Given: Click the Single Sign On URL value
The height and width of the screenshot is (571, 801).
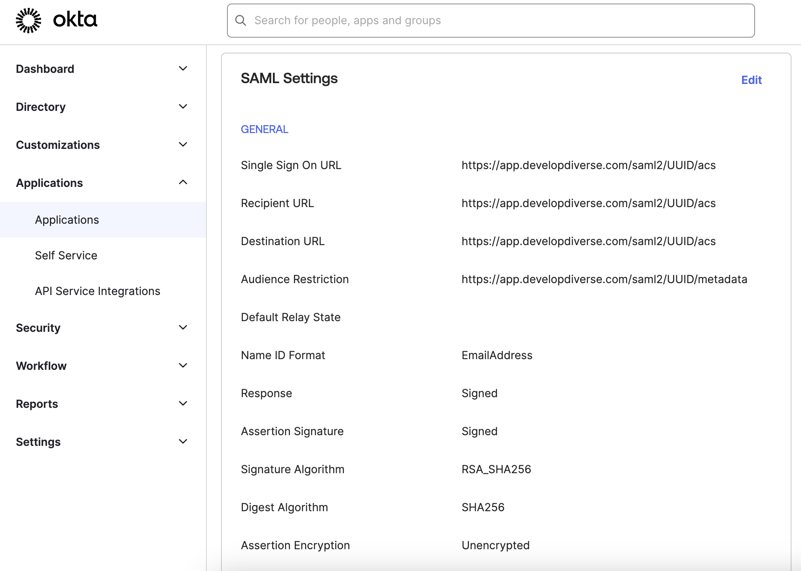Looking at the screenshot, I should pos(588,165).
